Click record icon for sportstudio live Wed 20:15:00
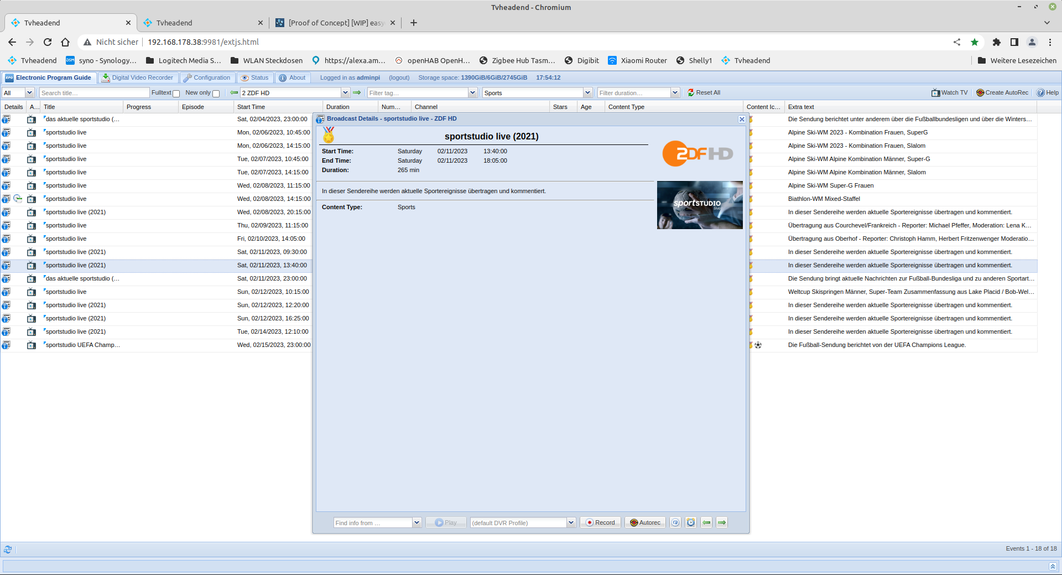This screenshot has width=1062, height=575. click(x=32, y=213)
